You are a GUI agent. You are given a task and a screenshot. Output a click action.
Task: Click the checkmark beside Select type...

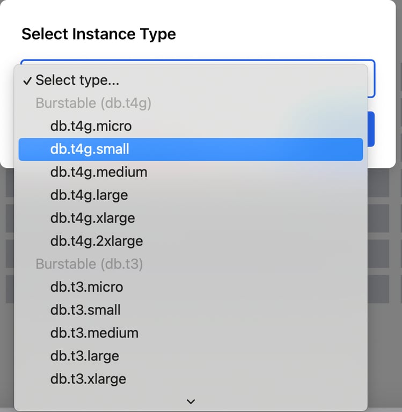(27, 81)
